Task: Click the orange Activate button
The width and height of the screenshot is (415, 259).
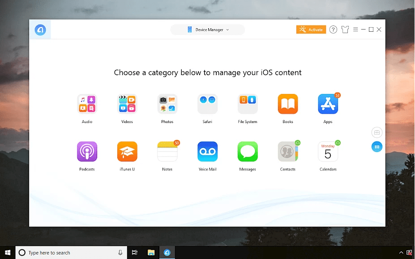Action: click(311, 30)
